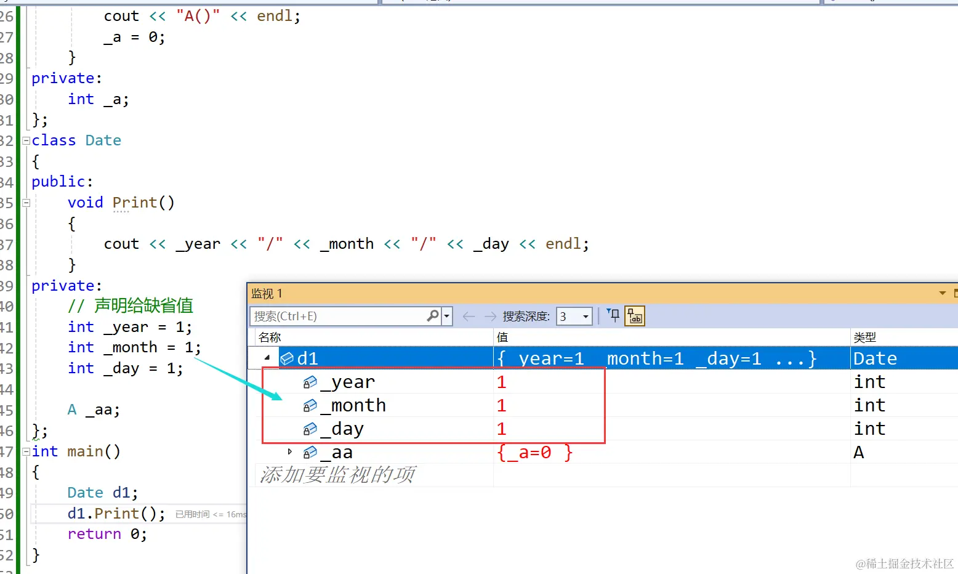Collapse the d1 watch entry triangle
The height and width of the screenshot is (574, 958).
click(267, 358)
